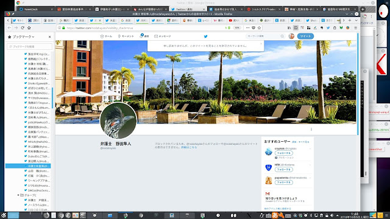Open the Duke bookmark entry
Image resolution: width=390 pixels, height=219 pixels.
[37, 156]
